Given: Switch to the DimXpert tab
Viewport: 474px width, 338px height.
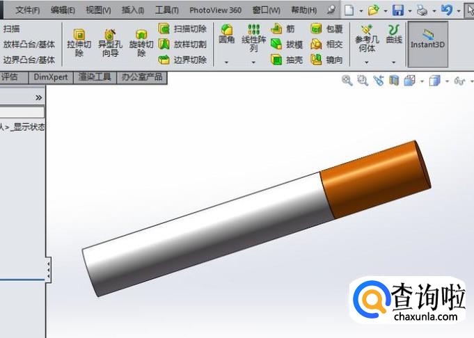Looking at the screenshot, I should tap(51, 77).
